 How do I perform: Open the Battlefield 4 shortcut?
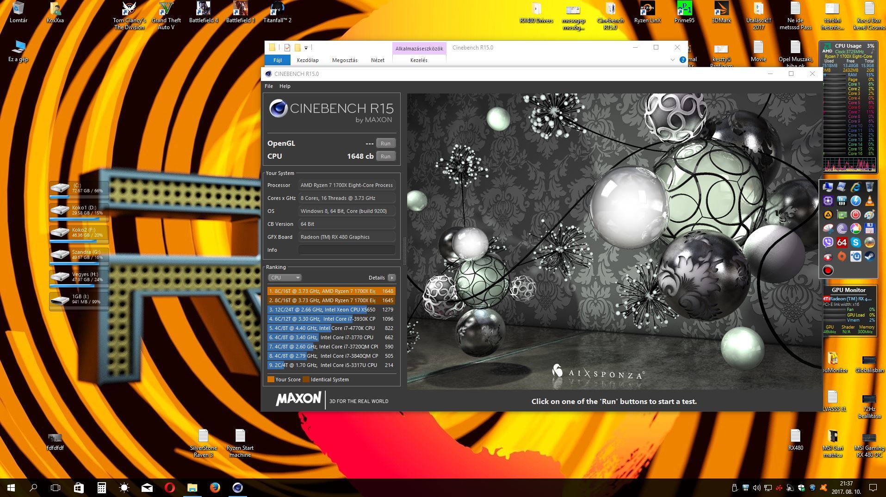point(203,13)
